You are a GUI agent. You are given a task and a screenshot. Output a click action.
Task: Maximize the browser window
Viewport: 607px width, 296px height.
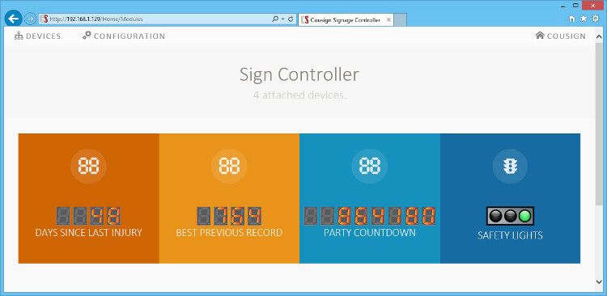(575, 6)
